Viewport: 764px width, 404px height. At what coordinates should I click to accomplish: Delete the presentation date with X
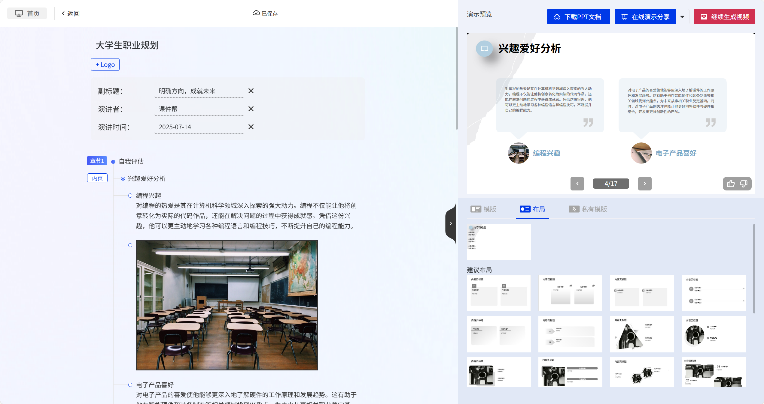[x=251, y=127]
